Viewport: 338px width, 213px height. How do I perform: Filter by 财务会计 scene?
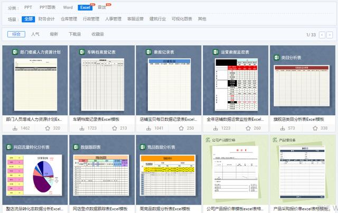(x=46, y=19)
